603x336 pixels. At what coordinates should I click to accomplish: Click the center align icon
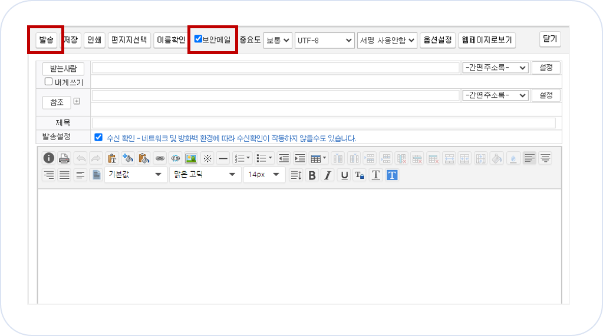(x=545, y=158)
